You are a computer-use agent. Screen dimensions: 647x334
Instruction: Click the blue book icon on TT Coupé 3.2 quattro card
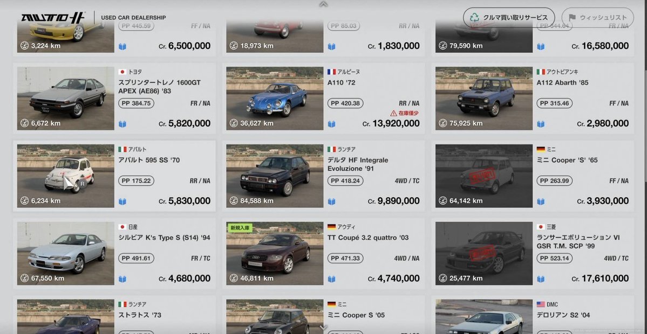click(x=332, y=279)
